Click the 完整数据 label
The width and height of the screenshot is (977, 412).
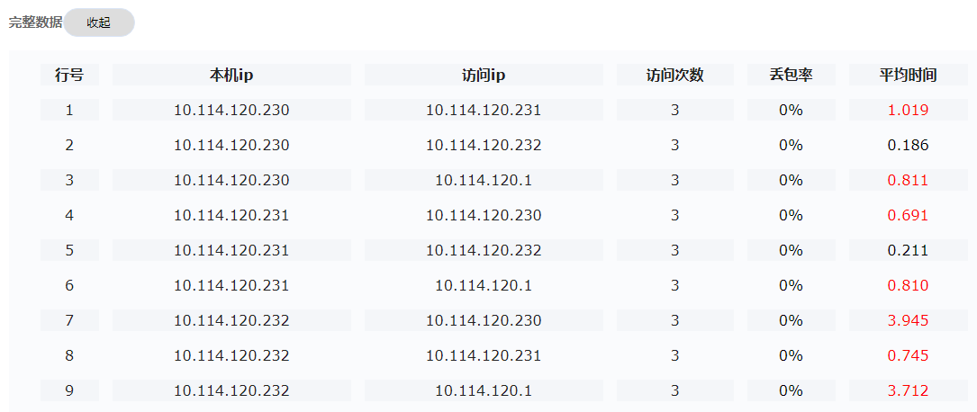point(35,22)
